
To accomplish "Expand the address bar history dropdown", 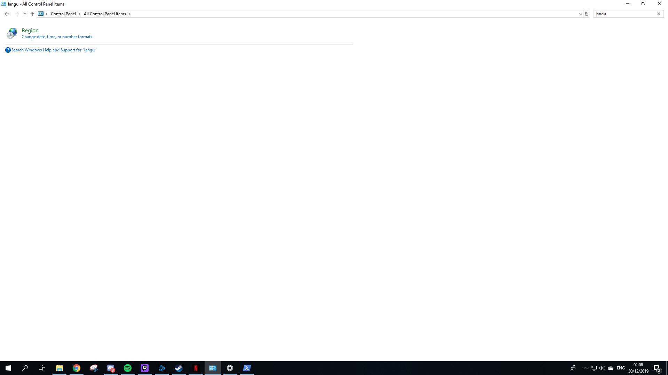I will (x=580, y=14).
